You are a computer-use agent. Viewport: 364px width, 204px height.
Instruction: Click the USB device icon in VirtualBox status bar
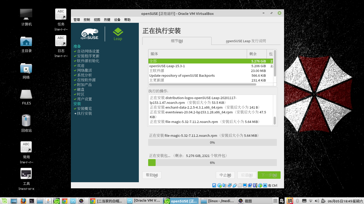tap(234, 185)
